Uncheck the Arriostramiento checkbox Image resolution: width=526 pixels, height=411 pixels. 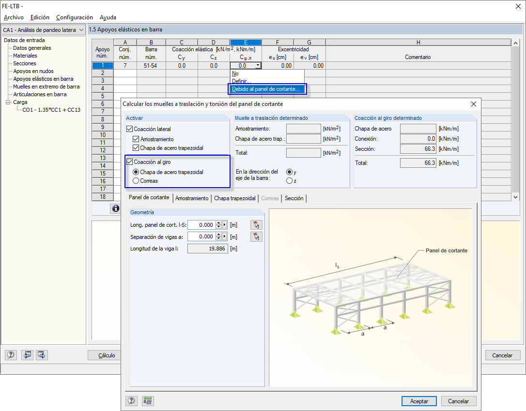click(136, 139)
